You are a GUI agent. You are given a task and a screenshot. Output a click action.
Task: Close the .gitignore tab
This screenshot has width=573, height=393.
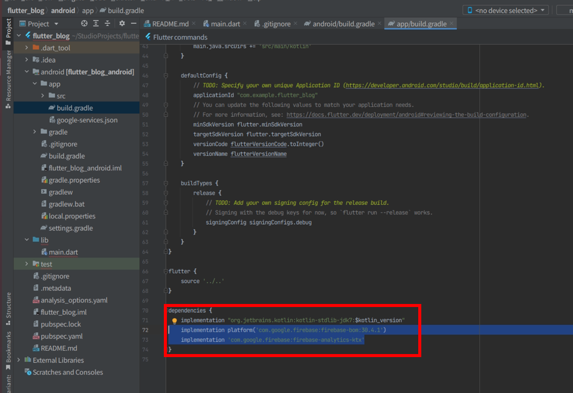tap(295, 23)
